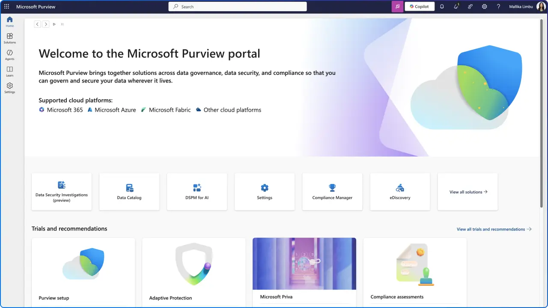
Task: Open Data Catalog from the solution cards
Action: tap(129, 192)
